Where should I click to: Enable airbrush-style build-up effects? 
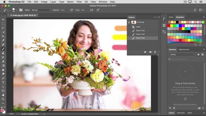tap(91, 10)
